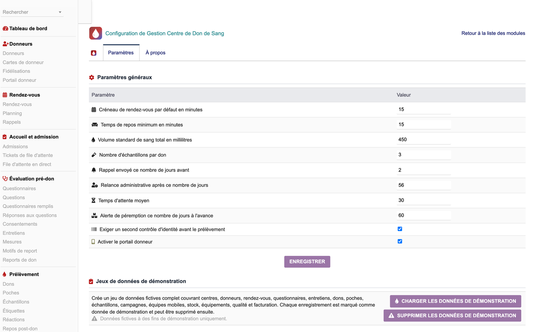Screen dimensions: 537x332
Task: Click the warning triangle beside Données fictives
Action: (x=94, y=319)
